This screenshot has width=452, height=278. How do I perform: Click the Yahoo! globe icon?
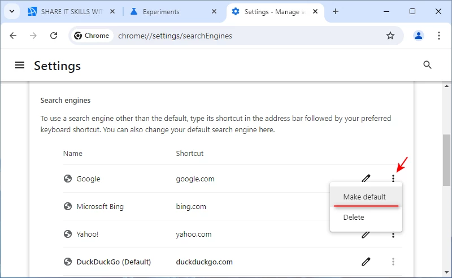68,234
